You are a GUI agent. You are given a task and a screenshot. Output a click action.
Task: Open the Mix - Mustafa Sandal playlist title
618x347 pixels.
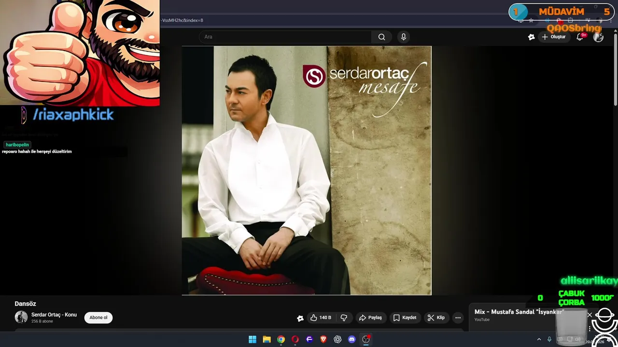click(x=519, y=312)
